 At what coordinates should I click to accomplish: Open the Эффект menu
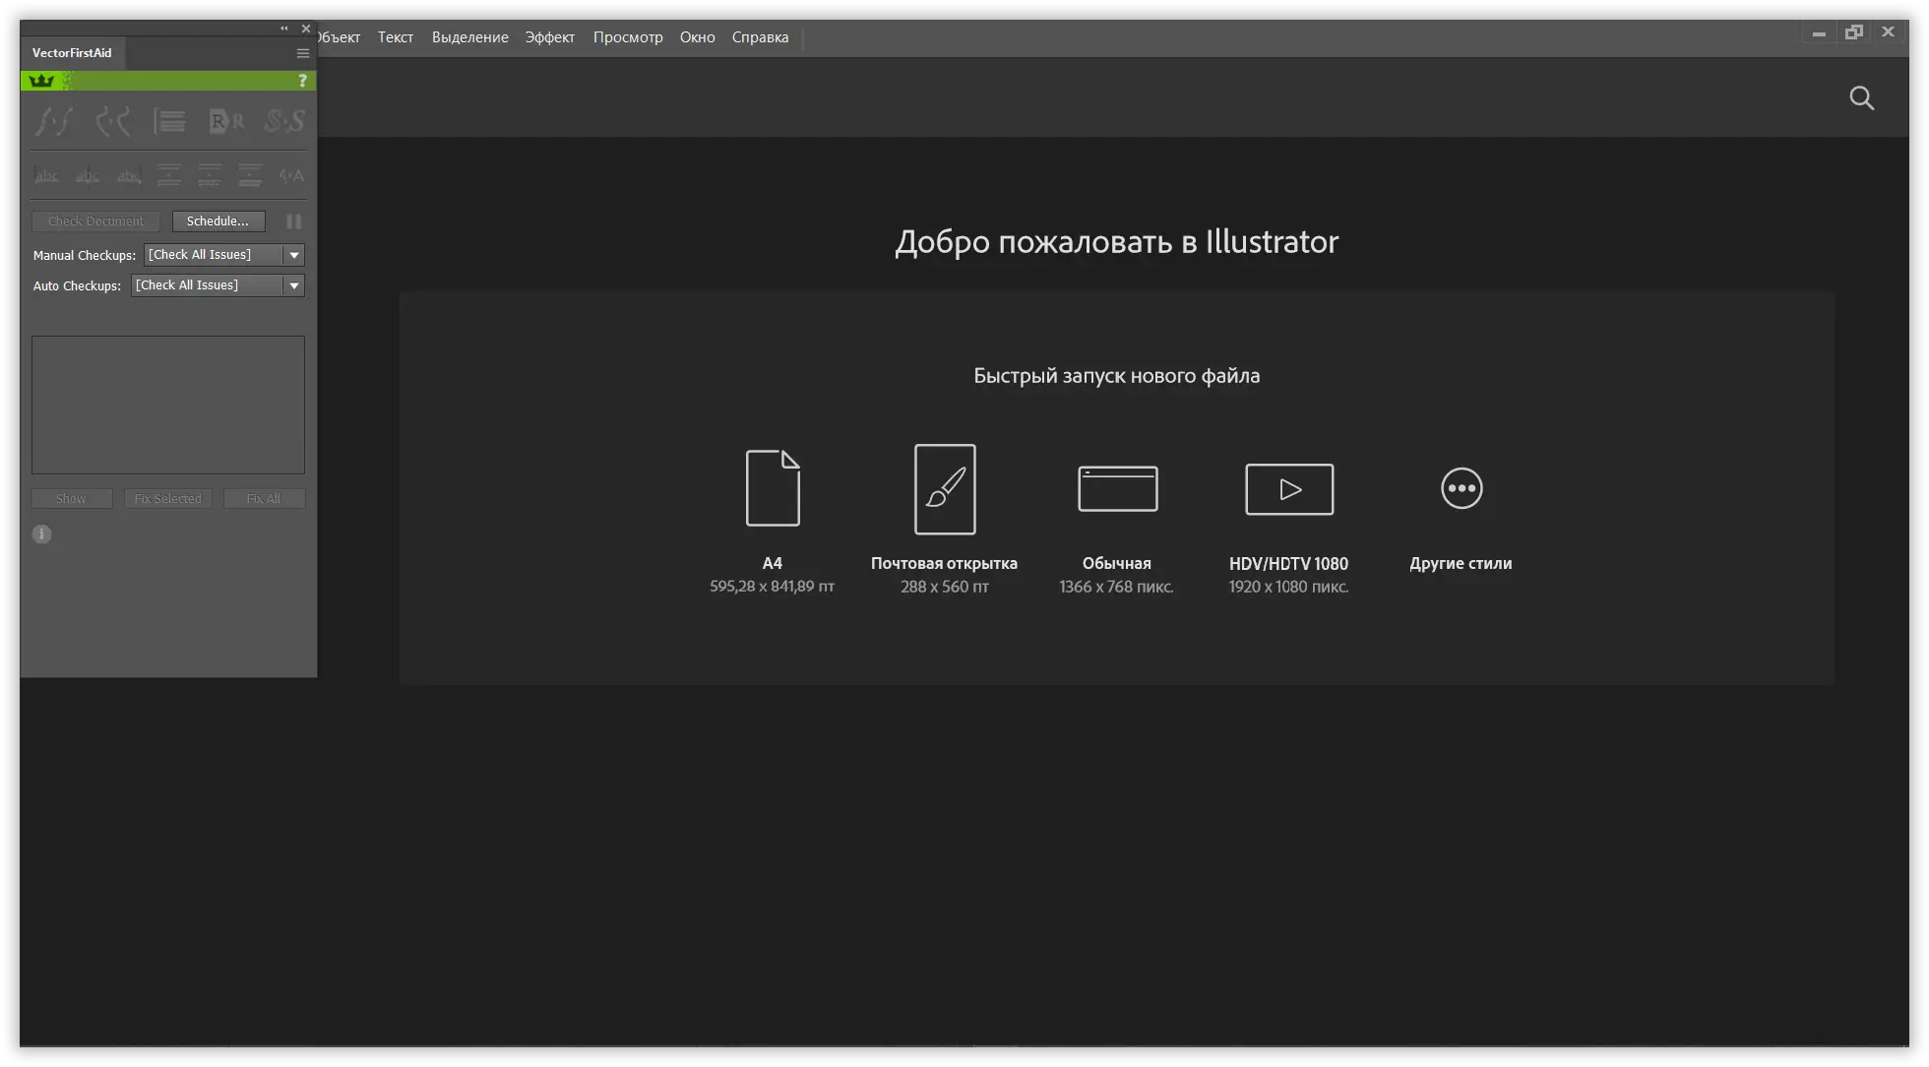pyautogui.click(x=549, y=37)
